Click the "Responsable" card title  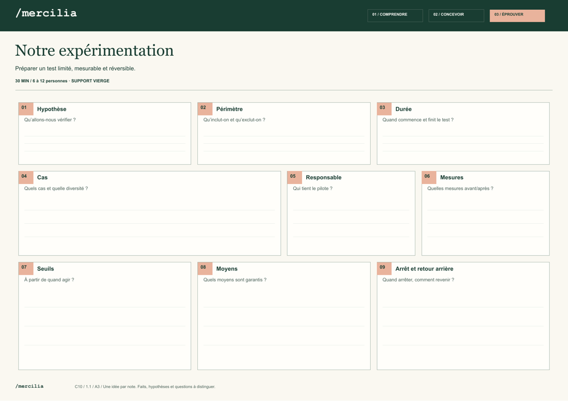pyautogui.click(x=323, y=177)
